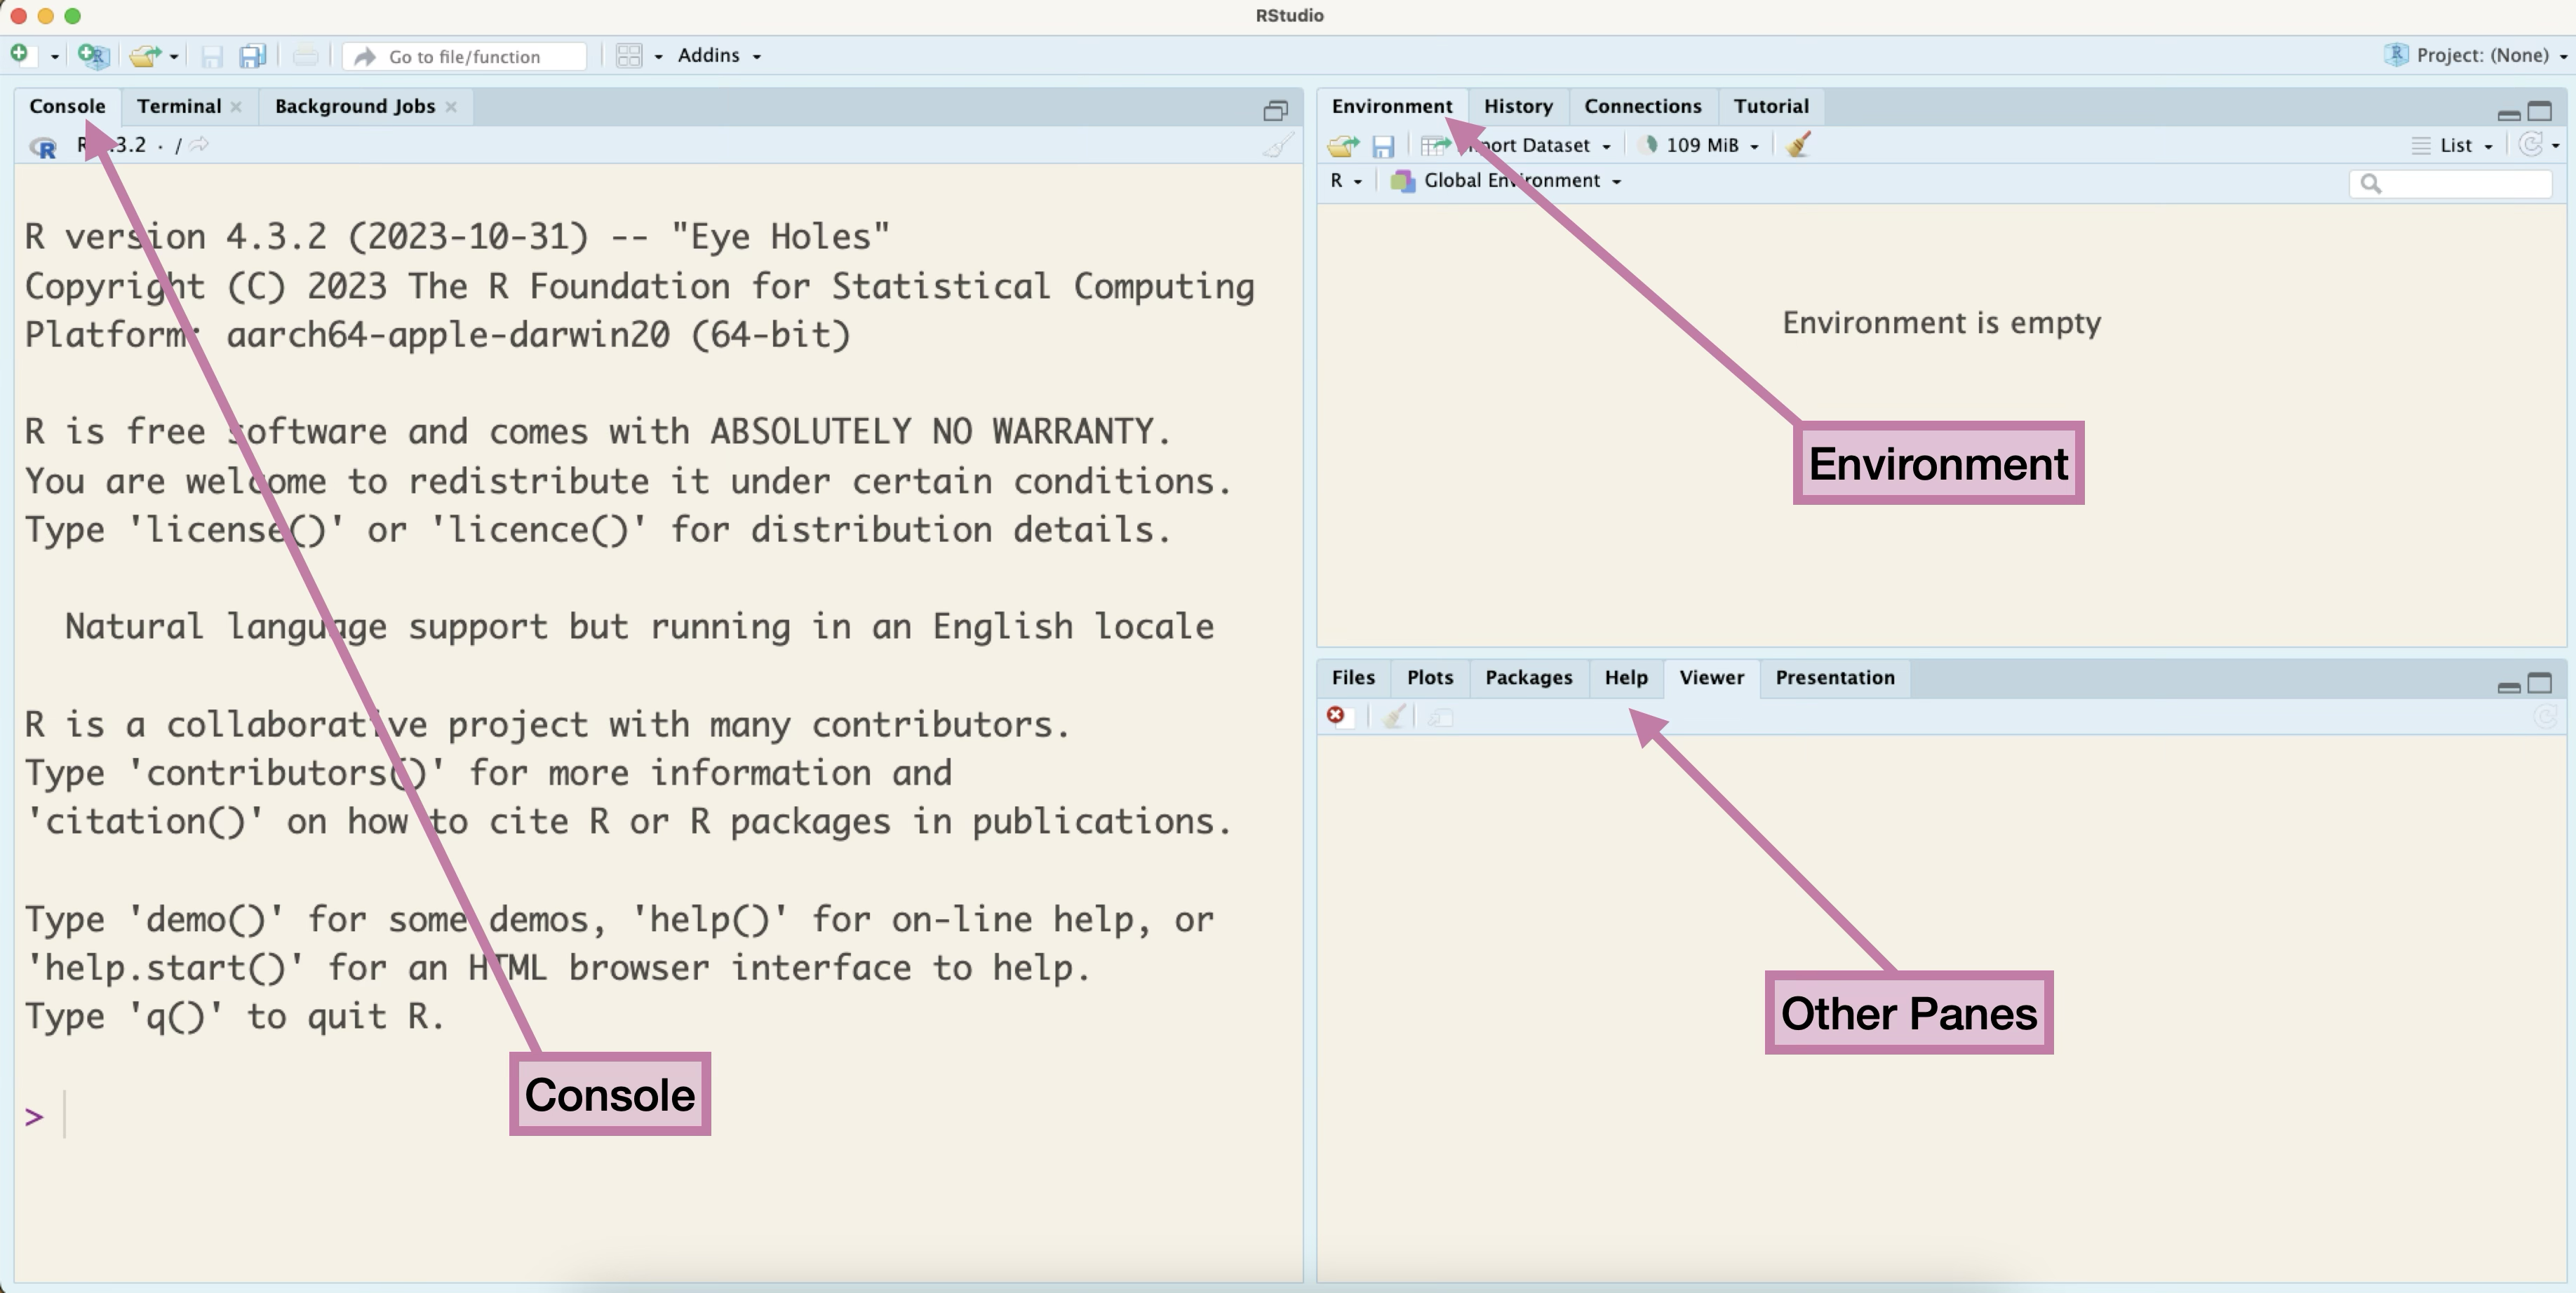Open the Addins dropdown

pos(716,56)
